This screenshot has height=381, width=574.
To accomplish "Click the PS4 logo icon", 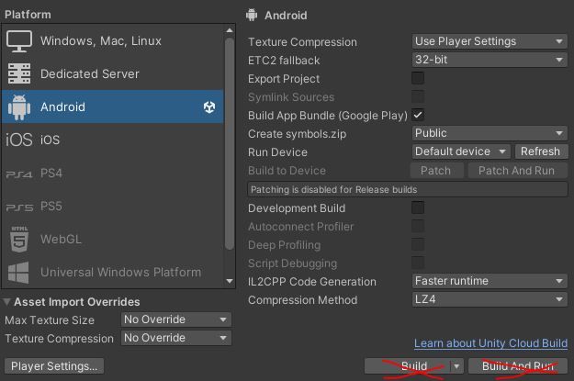I will (x=19, y=174).
